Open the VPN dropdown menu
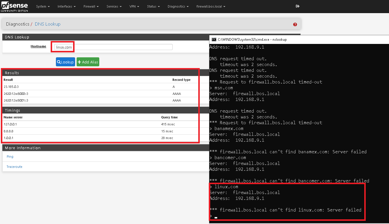This screenshot has height=224, width=389. (x=134, y=6)
